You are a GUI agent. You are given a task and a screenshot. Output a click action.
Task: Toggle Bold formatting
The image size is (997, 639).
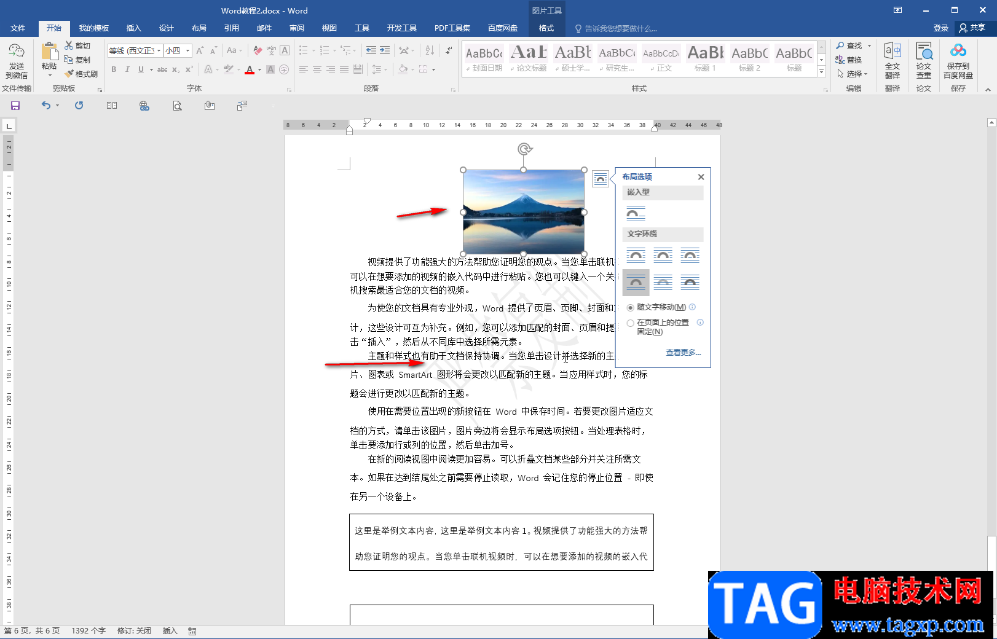(x=114, y=69)
